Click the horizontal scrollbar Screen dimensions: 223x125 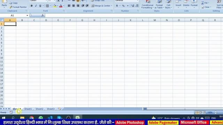coord(185,109)
